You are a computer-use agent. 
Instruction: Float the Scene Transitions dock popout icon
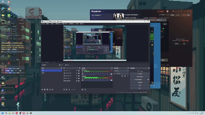[128, 68]
